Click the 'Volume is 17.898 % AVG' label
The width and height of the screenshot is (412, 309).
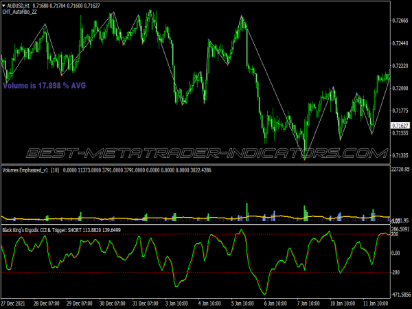44,85
